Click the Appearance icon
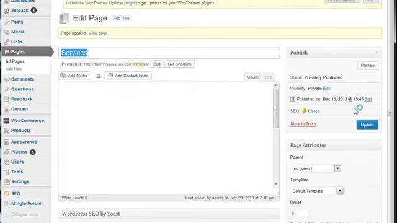 click(x=7, y=142)
